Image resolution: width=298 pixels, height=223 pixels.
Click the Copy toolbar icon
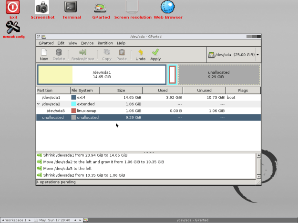[107, 54]
